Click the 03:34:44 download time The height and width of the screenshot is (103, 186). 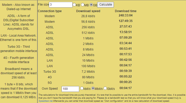[126, 43]
